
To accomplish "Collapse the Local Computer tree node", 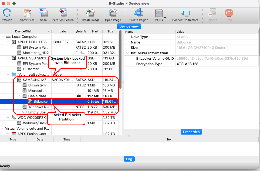I will (3, 37).
